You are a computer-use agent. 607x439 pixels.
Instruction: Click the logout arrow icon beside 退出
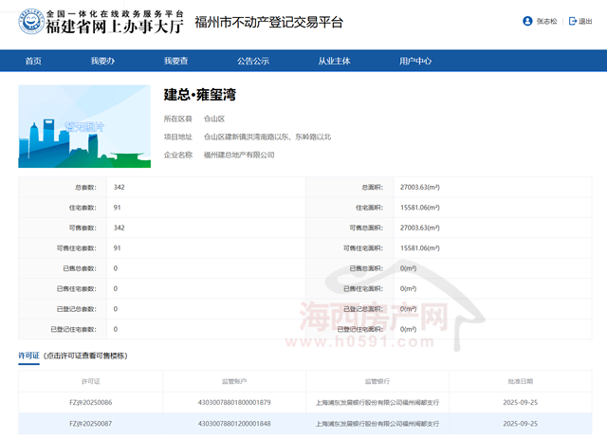coord(571,21)
